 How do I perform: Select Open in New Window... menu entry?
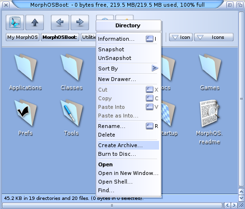tap(128, 173)
